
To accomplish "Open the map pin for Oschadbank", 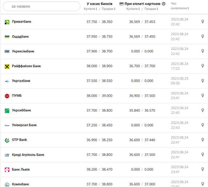I will pos(202,36).
